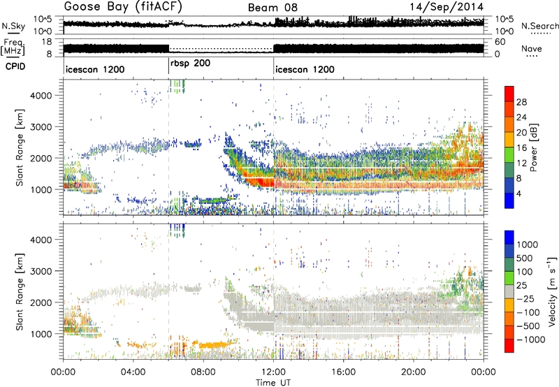Select the rbsp 200 CPID label
Screen dimensions: 559x387
[x=190, y=63]
